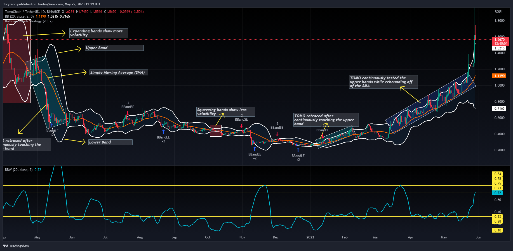
Task: Select the 'TOMO continuously tested the upper bands' note
Action: pos(383,82)
